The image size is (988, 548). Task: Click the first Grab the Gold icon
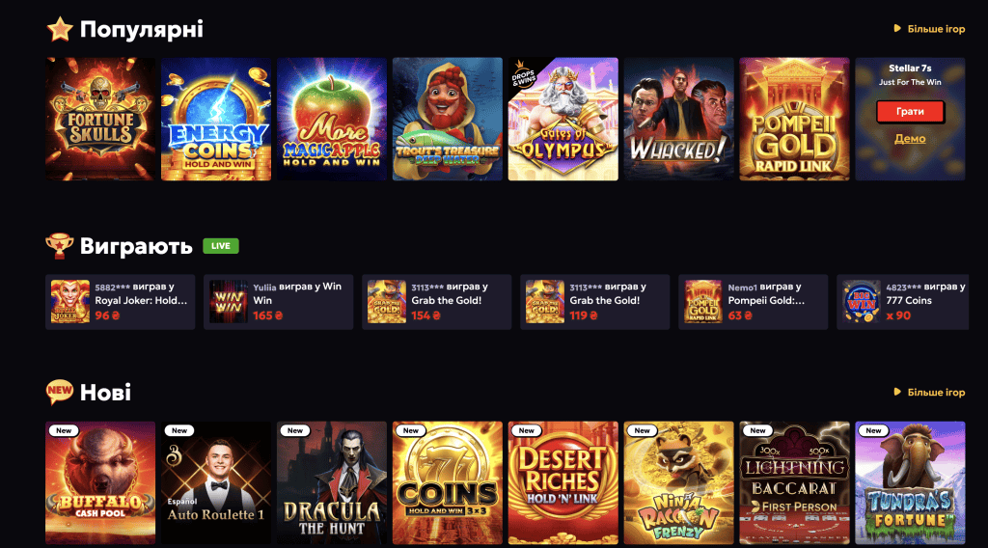coord(387,302)
